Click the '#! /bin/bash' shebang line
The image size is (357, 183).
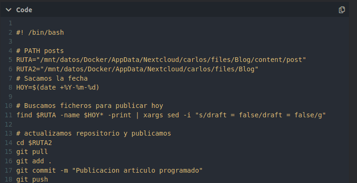coord(40,32)
